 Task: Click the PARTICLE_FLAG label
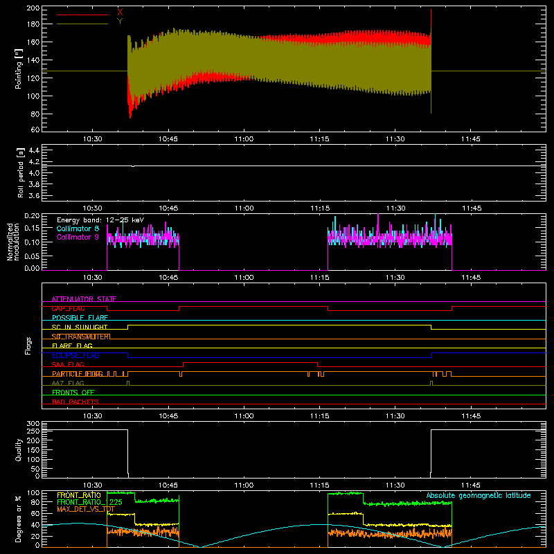[78, 373]
